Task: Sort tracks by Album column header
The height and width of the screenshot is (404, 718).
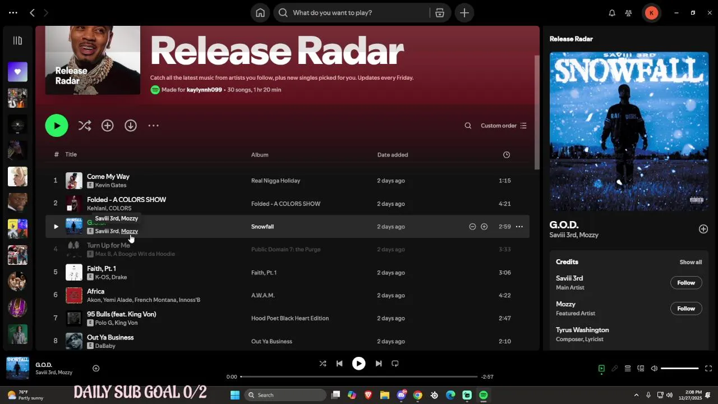Action: coord(260,155)
